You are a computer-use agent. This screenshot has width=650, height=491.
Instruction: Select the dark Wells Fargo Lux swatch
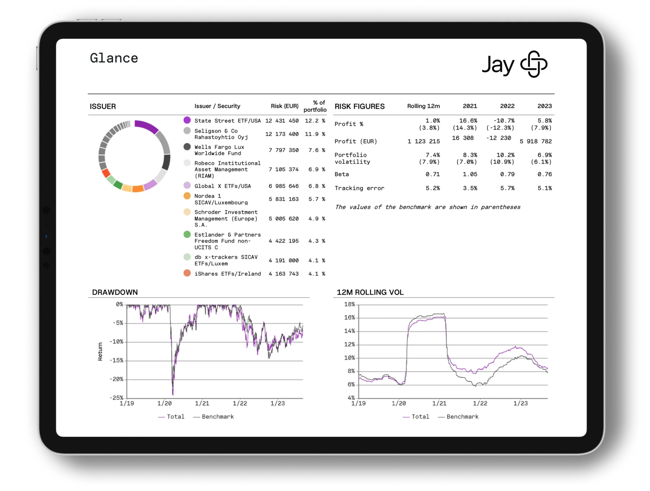(x=187, y=147)
